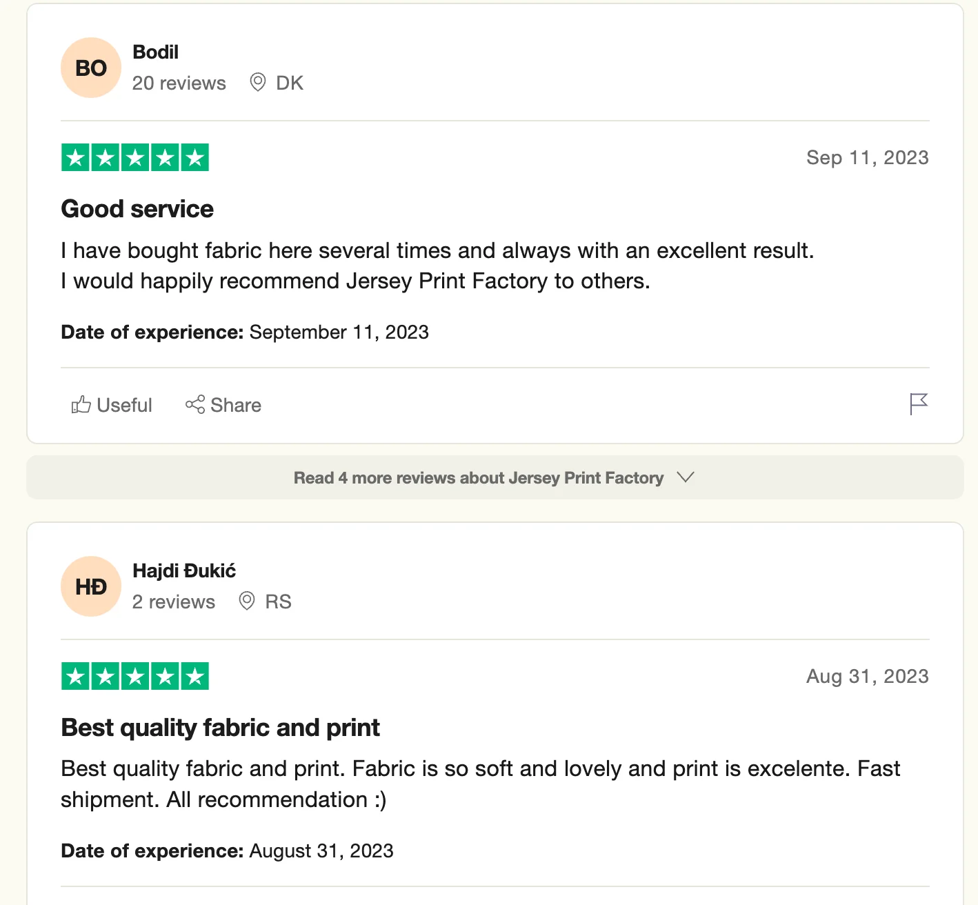Flag Bodil's review with the flag icon
Screen dimensions: 978x905
[918, 404]
